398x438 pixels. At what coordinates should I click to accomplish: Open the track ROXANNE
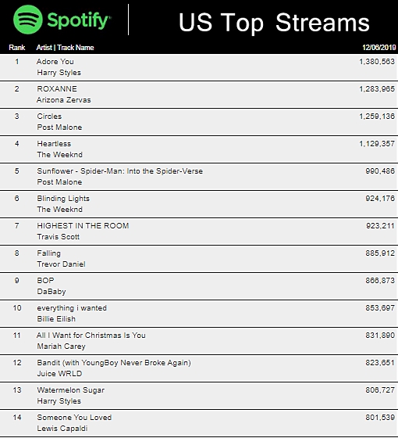57,89
